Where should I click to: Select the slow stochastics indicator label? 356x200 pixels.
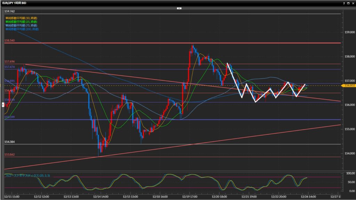tap(27, 176)
